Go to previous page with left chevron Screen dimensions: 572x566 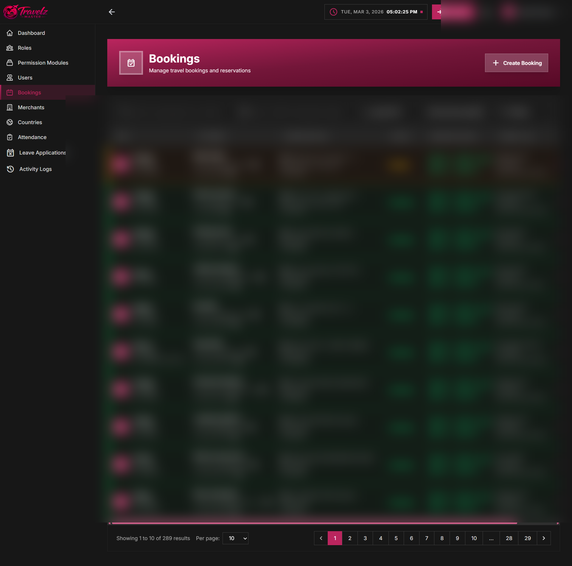pyautogui.click(x=321, y=538)
